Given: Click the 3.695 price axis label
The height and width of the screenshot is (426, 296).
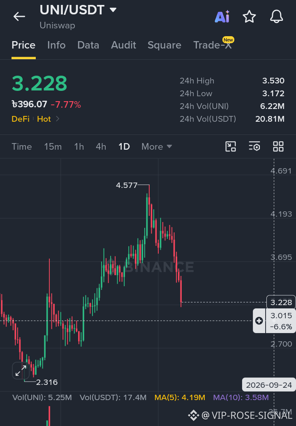Looking at the screenshot, I should (x=281, y=257).
